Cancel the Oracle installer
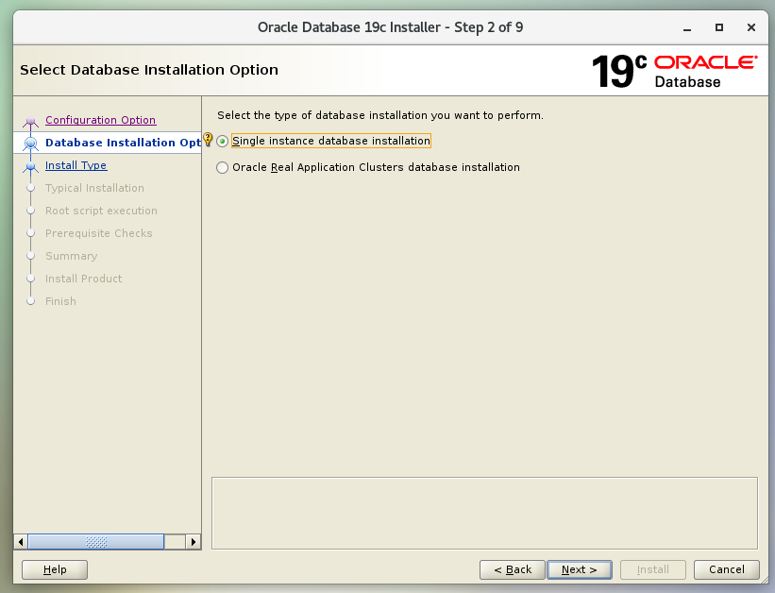Viewport: 775px width, 593px height. (x=726, y=569)
